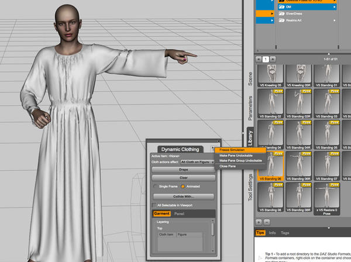Close the floating Dynamic Clothing pane window
This screenshot has width=351, height=262.
pyautogui.click(x=219, y=141)
